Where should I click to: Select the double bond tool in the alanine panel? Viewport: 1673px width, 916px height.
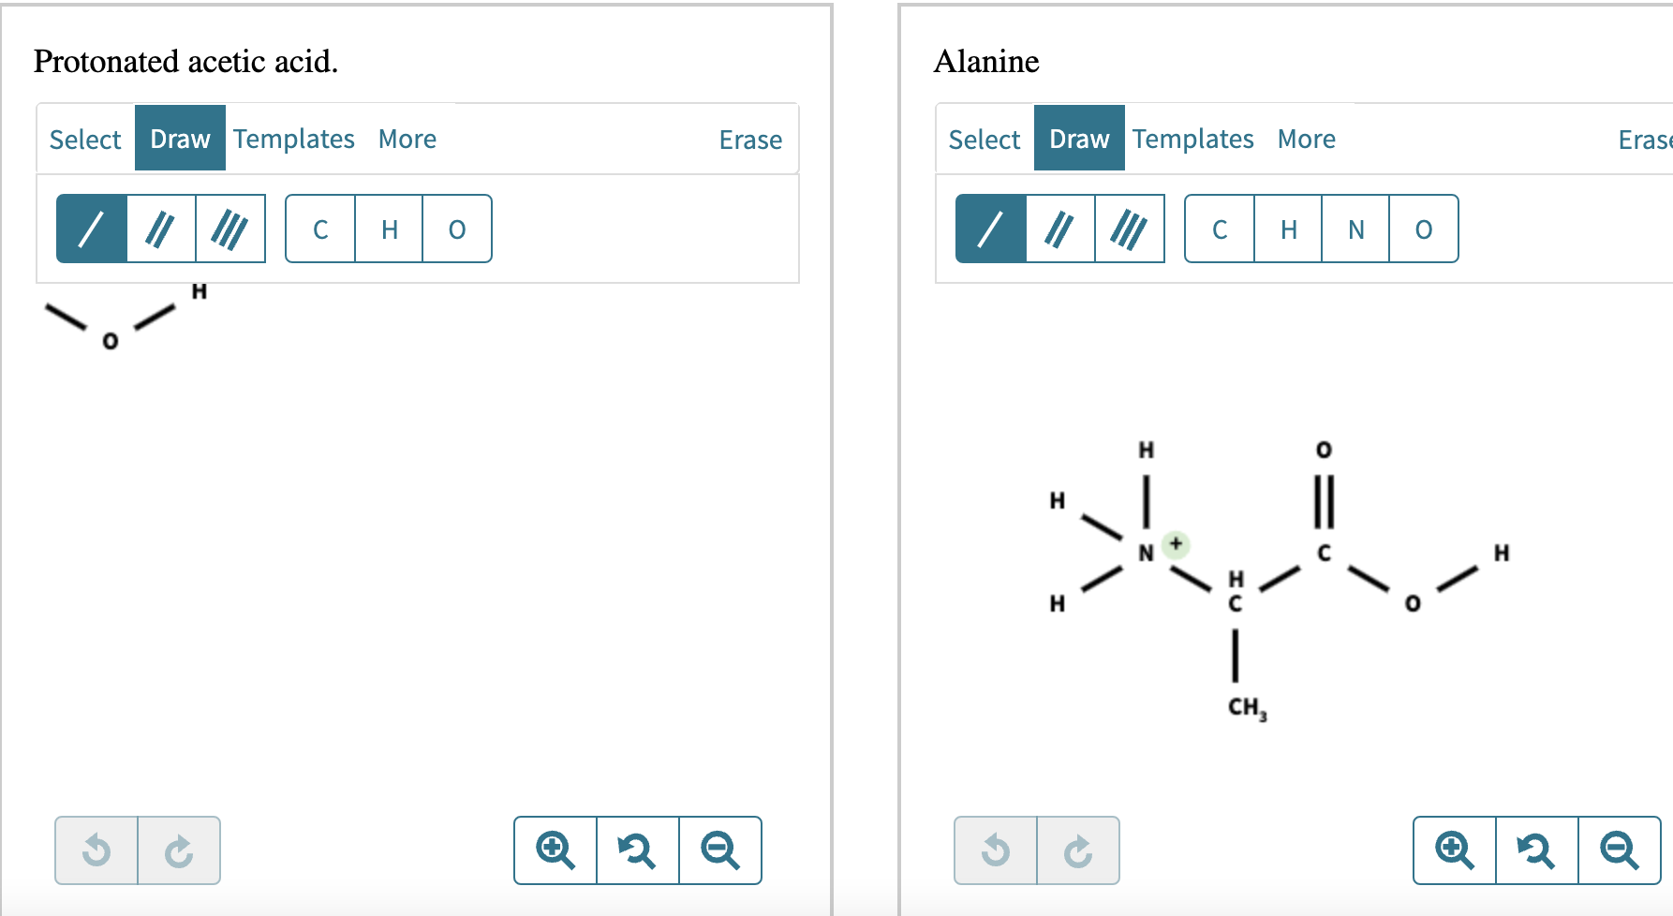[x=1060, y=228]
